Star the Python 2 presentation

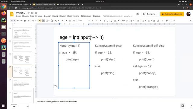29,13
